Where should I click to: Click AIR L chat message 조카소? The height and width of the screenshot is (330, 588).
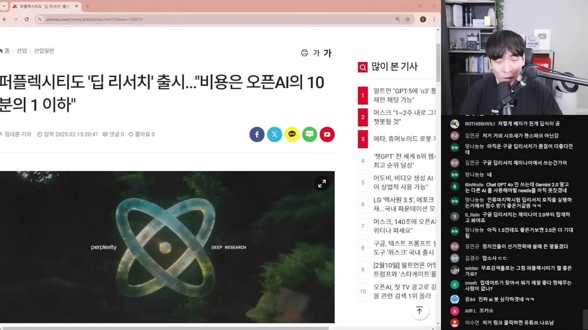479,311
